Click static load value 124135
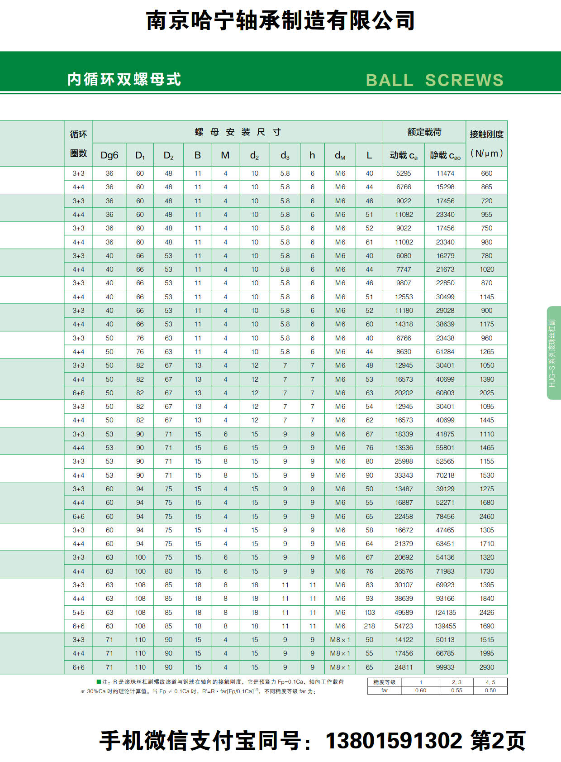 pos(445,613)
